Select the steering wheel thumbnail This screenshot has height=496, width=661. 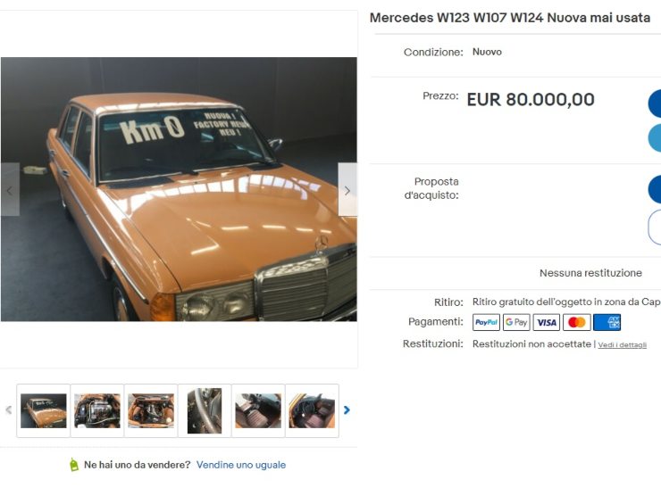click(x=205, y=410)
